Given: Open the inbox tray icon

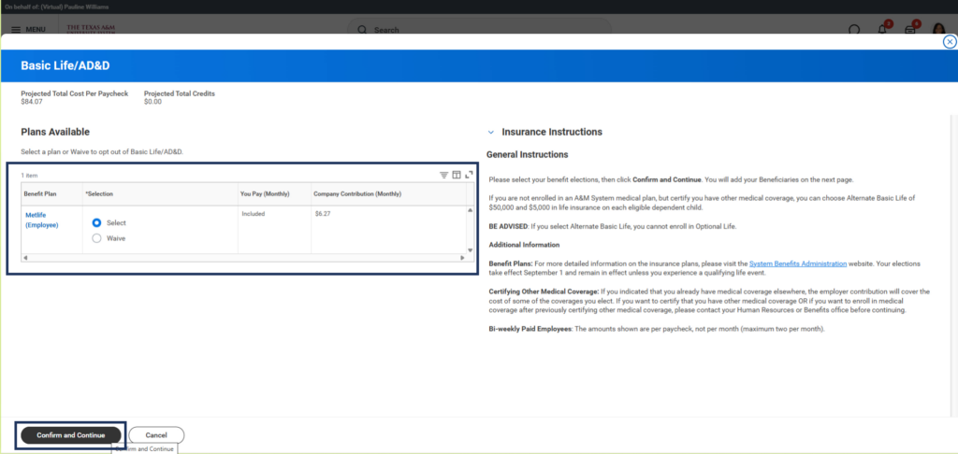Looking at the screenshot, I should coord(909,30).
